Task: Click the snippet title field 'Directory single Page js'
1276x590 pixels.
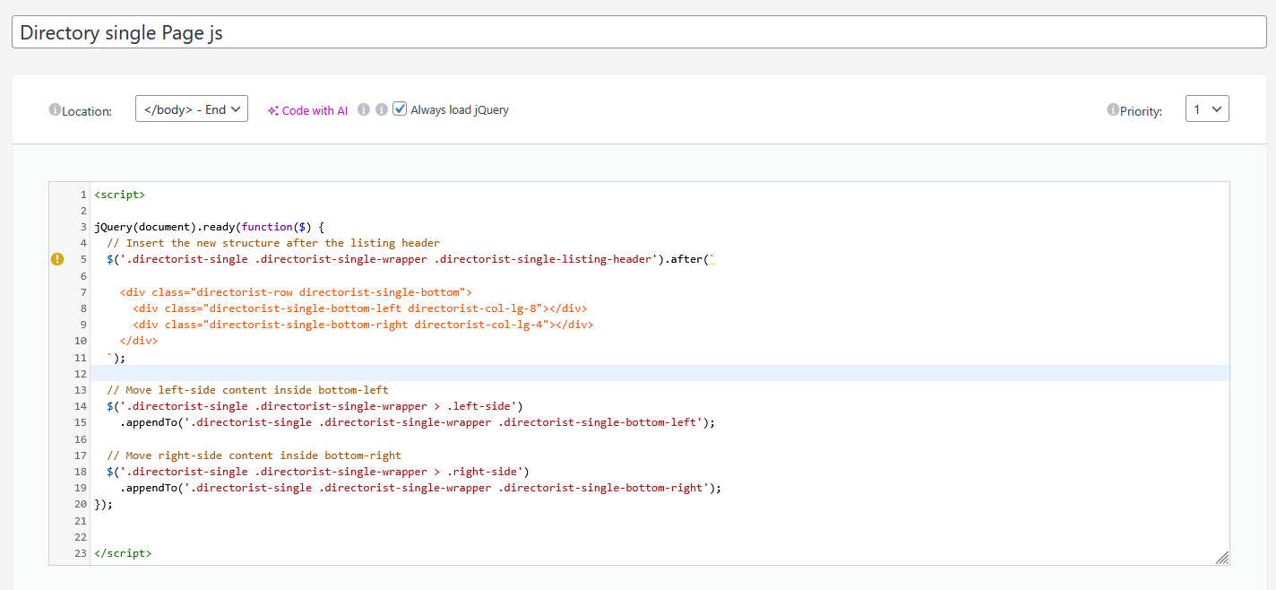Action: pyautogui.click(x=638, y=33)
